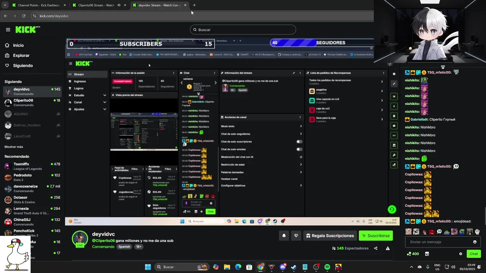Click the Spanish language tag
The height and width of the screenshot is (273, 486).
click(x=124, y=246)
